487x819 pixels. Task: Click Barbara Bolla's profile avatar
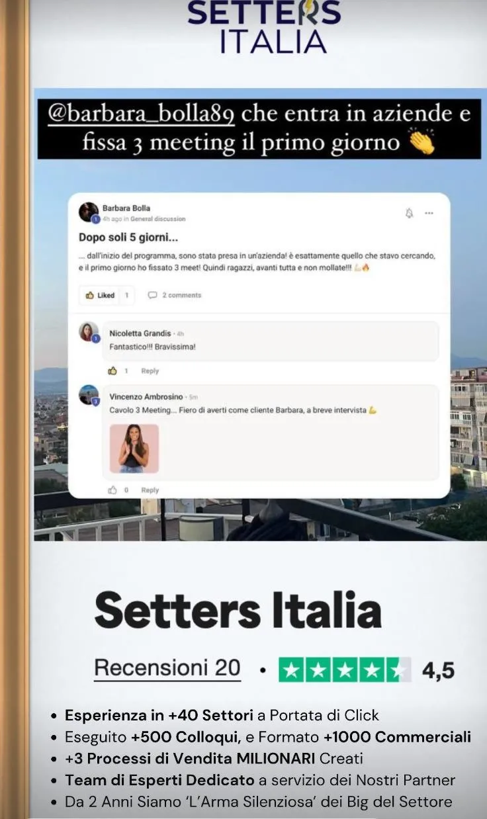tap(89, 212)
